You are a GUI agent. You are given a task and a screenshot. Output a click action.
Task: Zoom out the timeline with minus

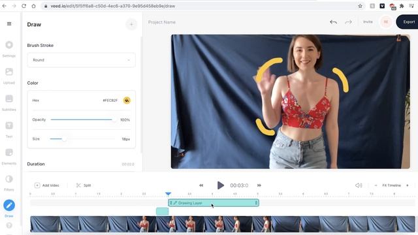(376, 185)
